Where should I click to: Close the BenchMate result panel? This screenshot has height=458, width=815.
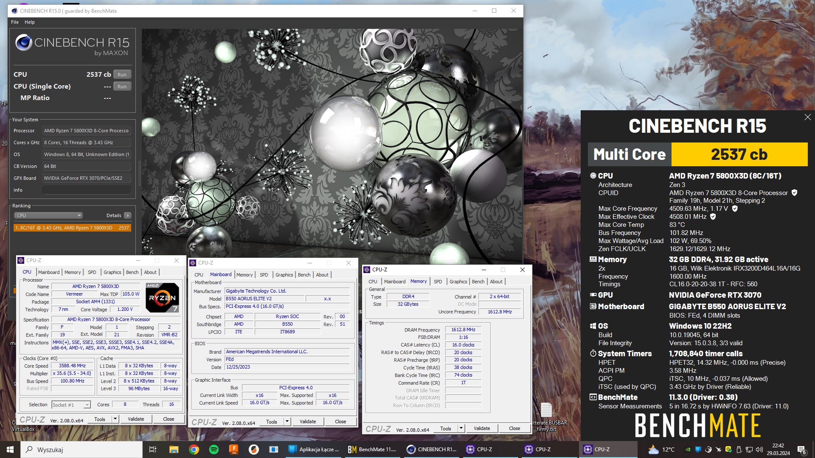(807, 117)
